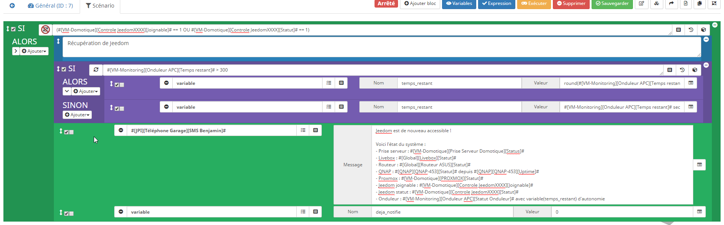Click in the SMS Message text area

pyautogui.click(x=532, y=165)
